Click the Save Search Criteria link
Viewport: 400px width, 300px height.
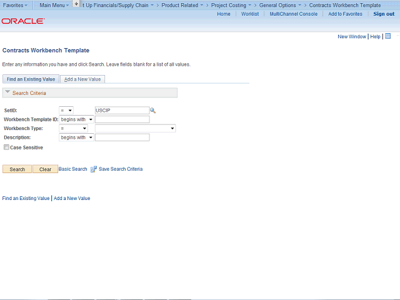pyautogui.click(x=121, y=169)
